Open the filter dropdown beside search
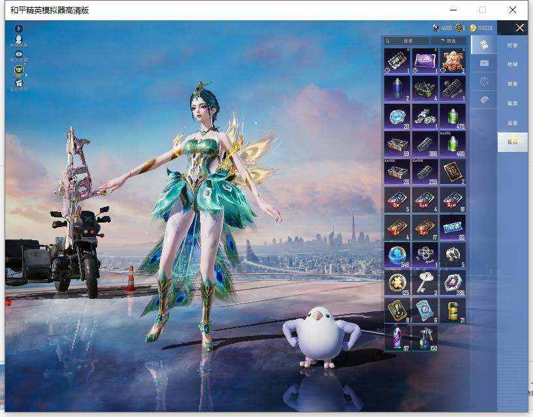 click(448, 41)
